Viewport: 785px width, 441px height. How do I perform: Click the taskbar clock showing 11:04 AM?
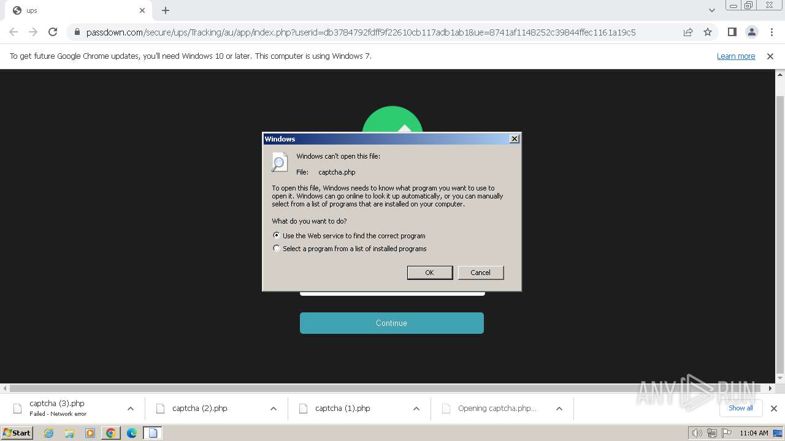[754, 433]
